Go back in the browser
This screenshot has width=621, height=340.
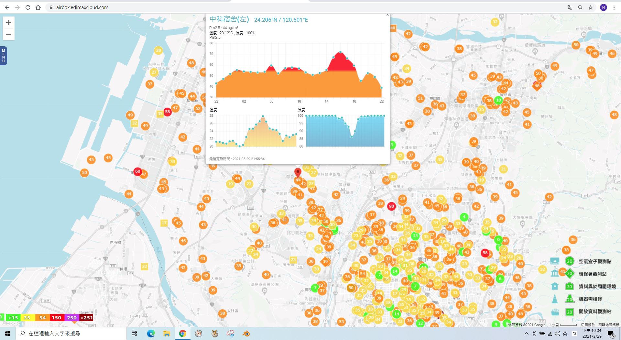click(7, 7)
